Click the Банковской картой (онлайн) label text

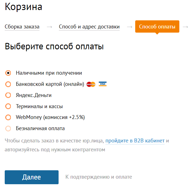50,84
